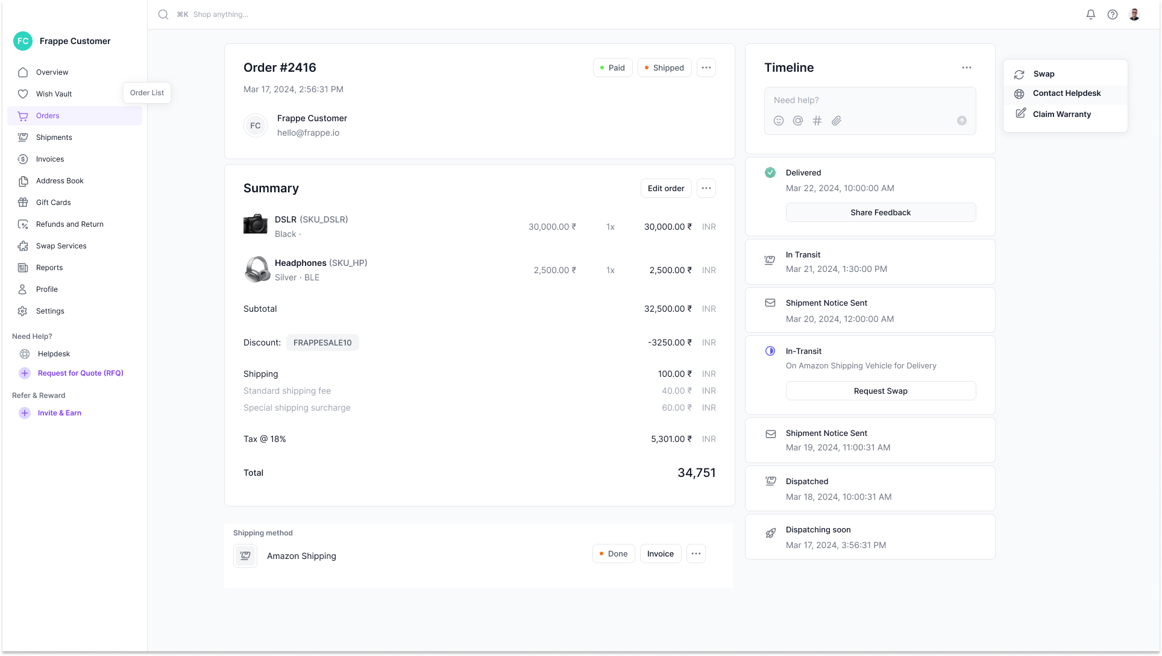Click the Share Feedback button
This screenshot has height=656, width=1162.
(x=881, y=212)
